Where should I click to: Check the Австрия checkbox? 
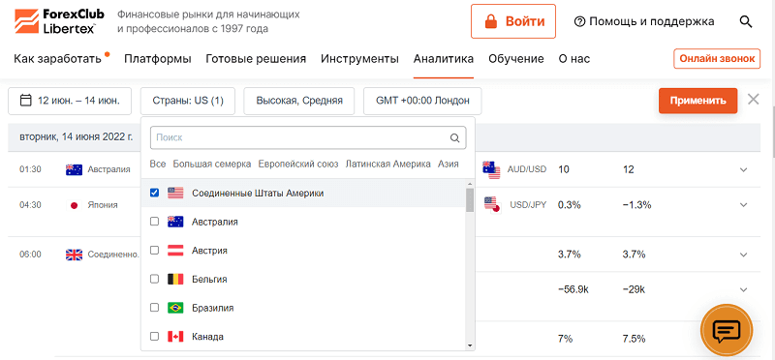point(154,250)
